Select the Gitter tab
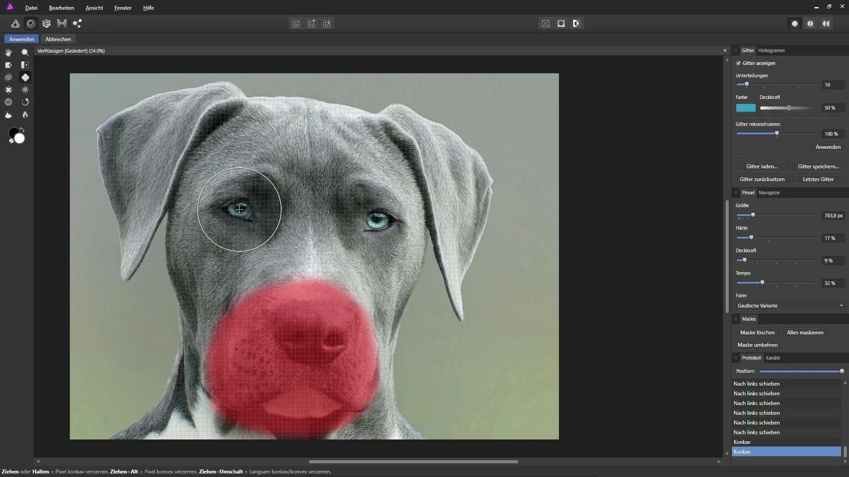This screenshot has height=477, width=849. coord(748,50)
